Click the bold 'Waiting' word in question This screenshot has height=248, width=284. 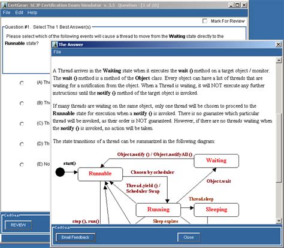coord(177,37)
